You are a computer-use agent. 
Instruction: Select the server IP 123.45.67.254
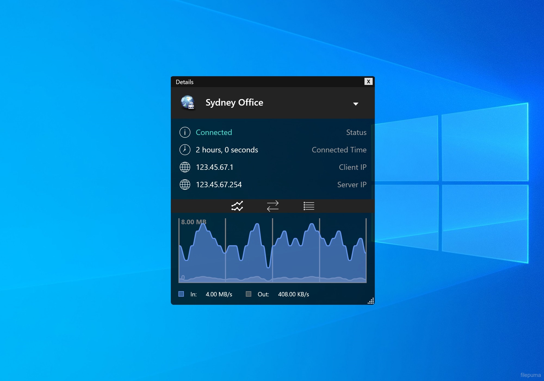(x=219, y=185)
